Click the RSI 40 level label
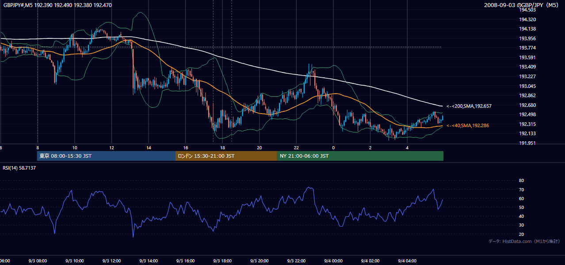This screenshot has width=565, height=265. point(521,216)
